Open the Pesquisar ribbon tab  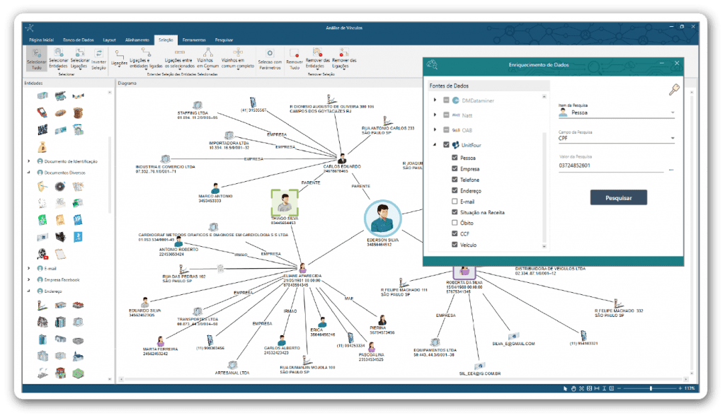pyautogui.click(x=224, y=40)
